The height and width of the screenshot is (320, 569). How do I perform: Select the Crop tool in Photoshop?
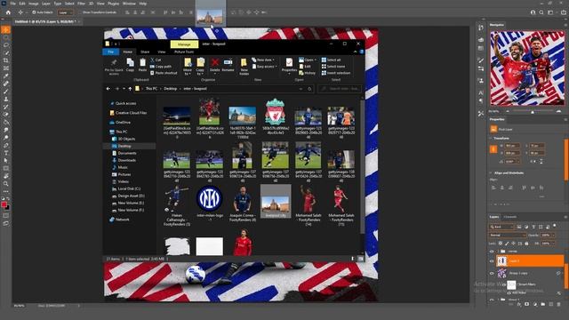tap(6, 60)
